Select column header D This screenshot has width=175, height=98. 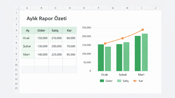(70, 8)
